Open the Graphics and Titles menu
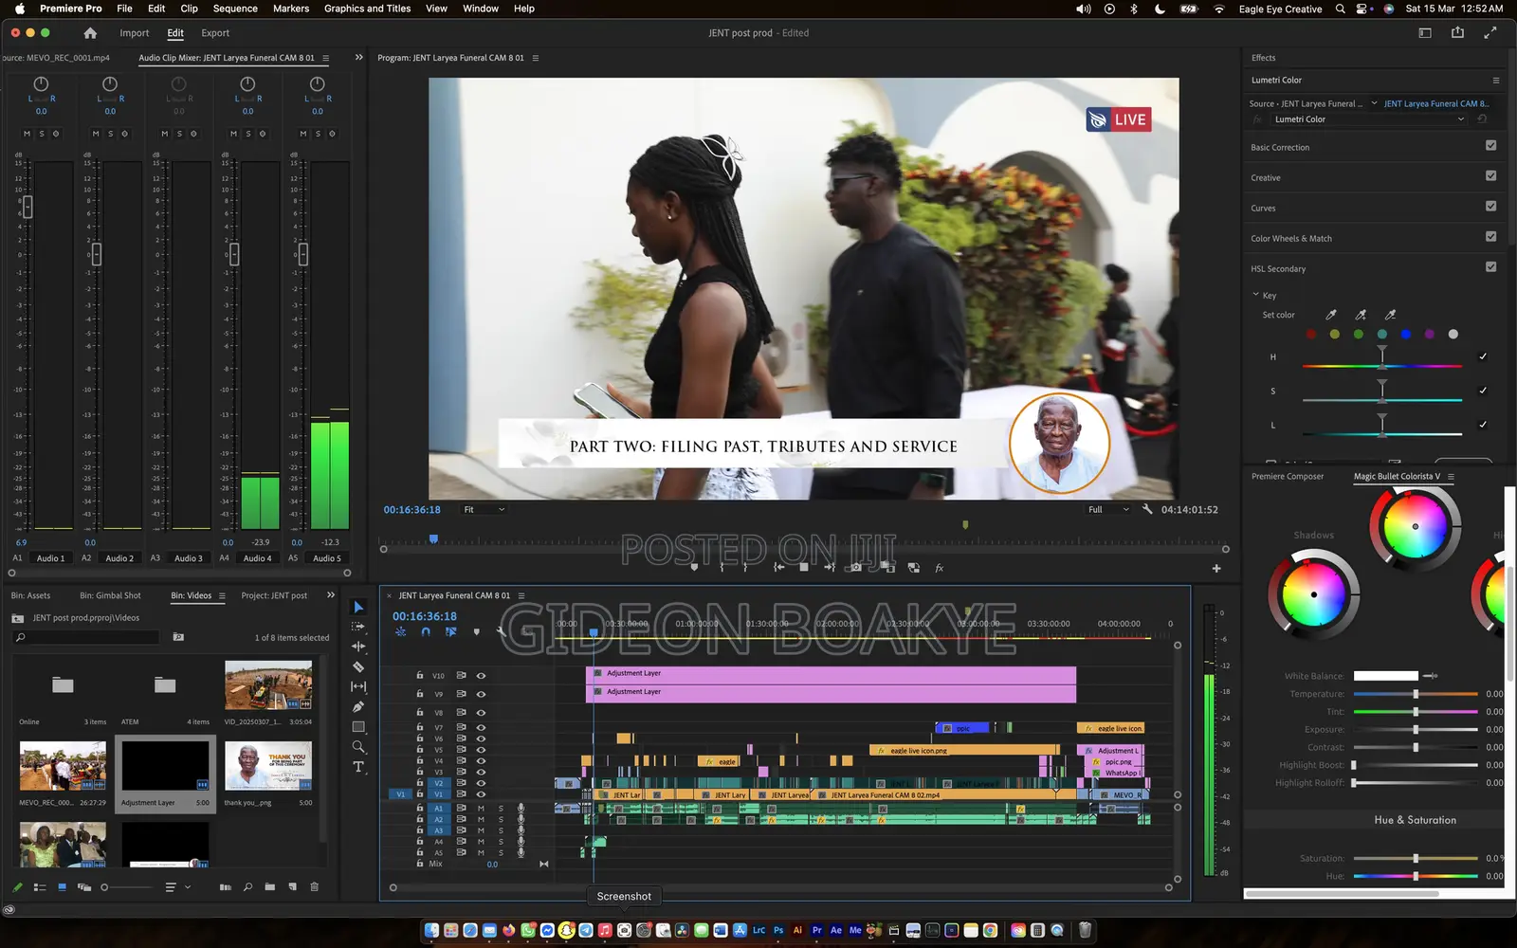Image resolution: width=1517 pixels, height=948 pixels. pos(367,9)
